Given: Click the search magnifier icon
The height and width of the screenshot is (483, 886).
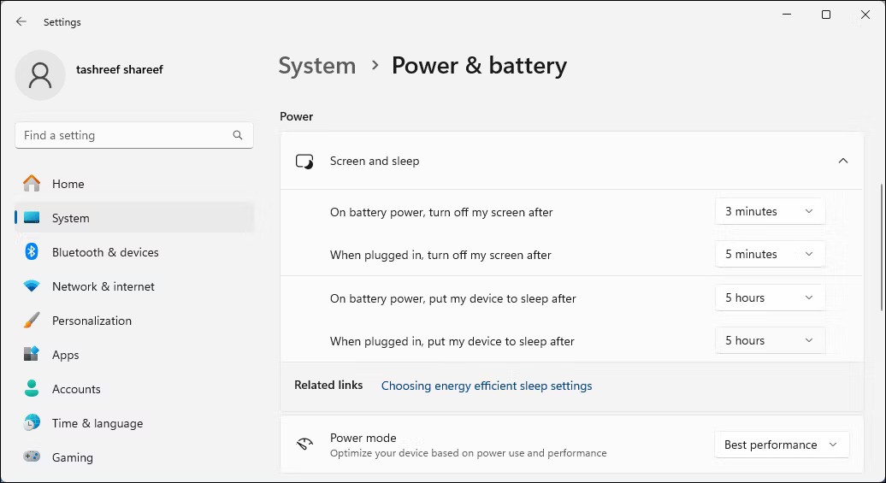Looking at the screenshot, I should (x=238, y=135).
